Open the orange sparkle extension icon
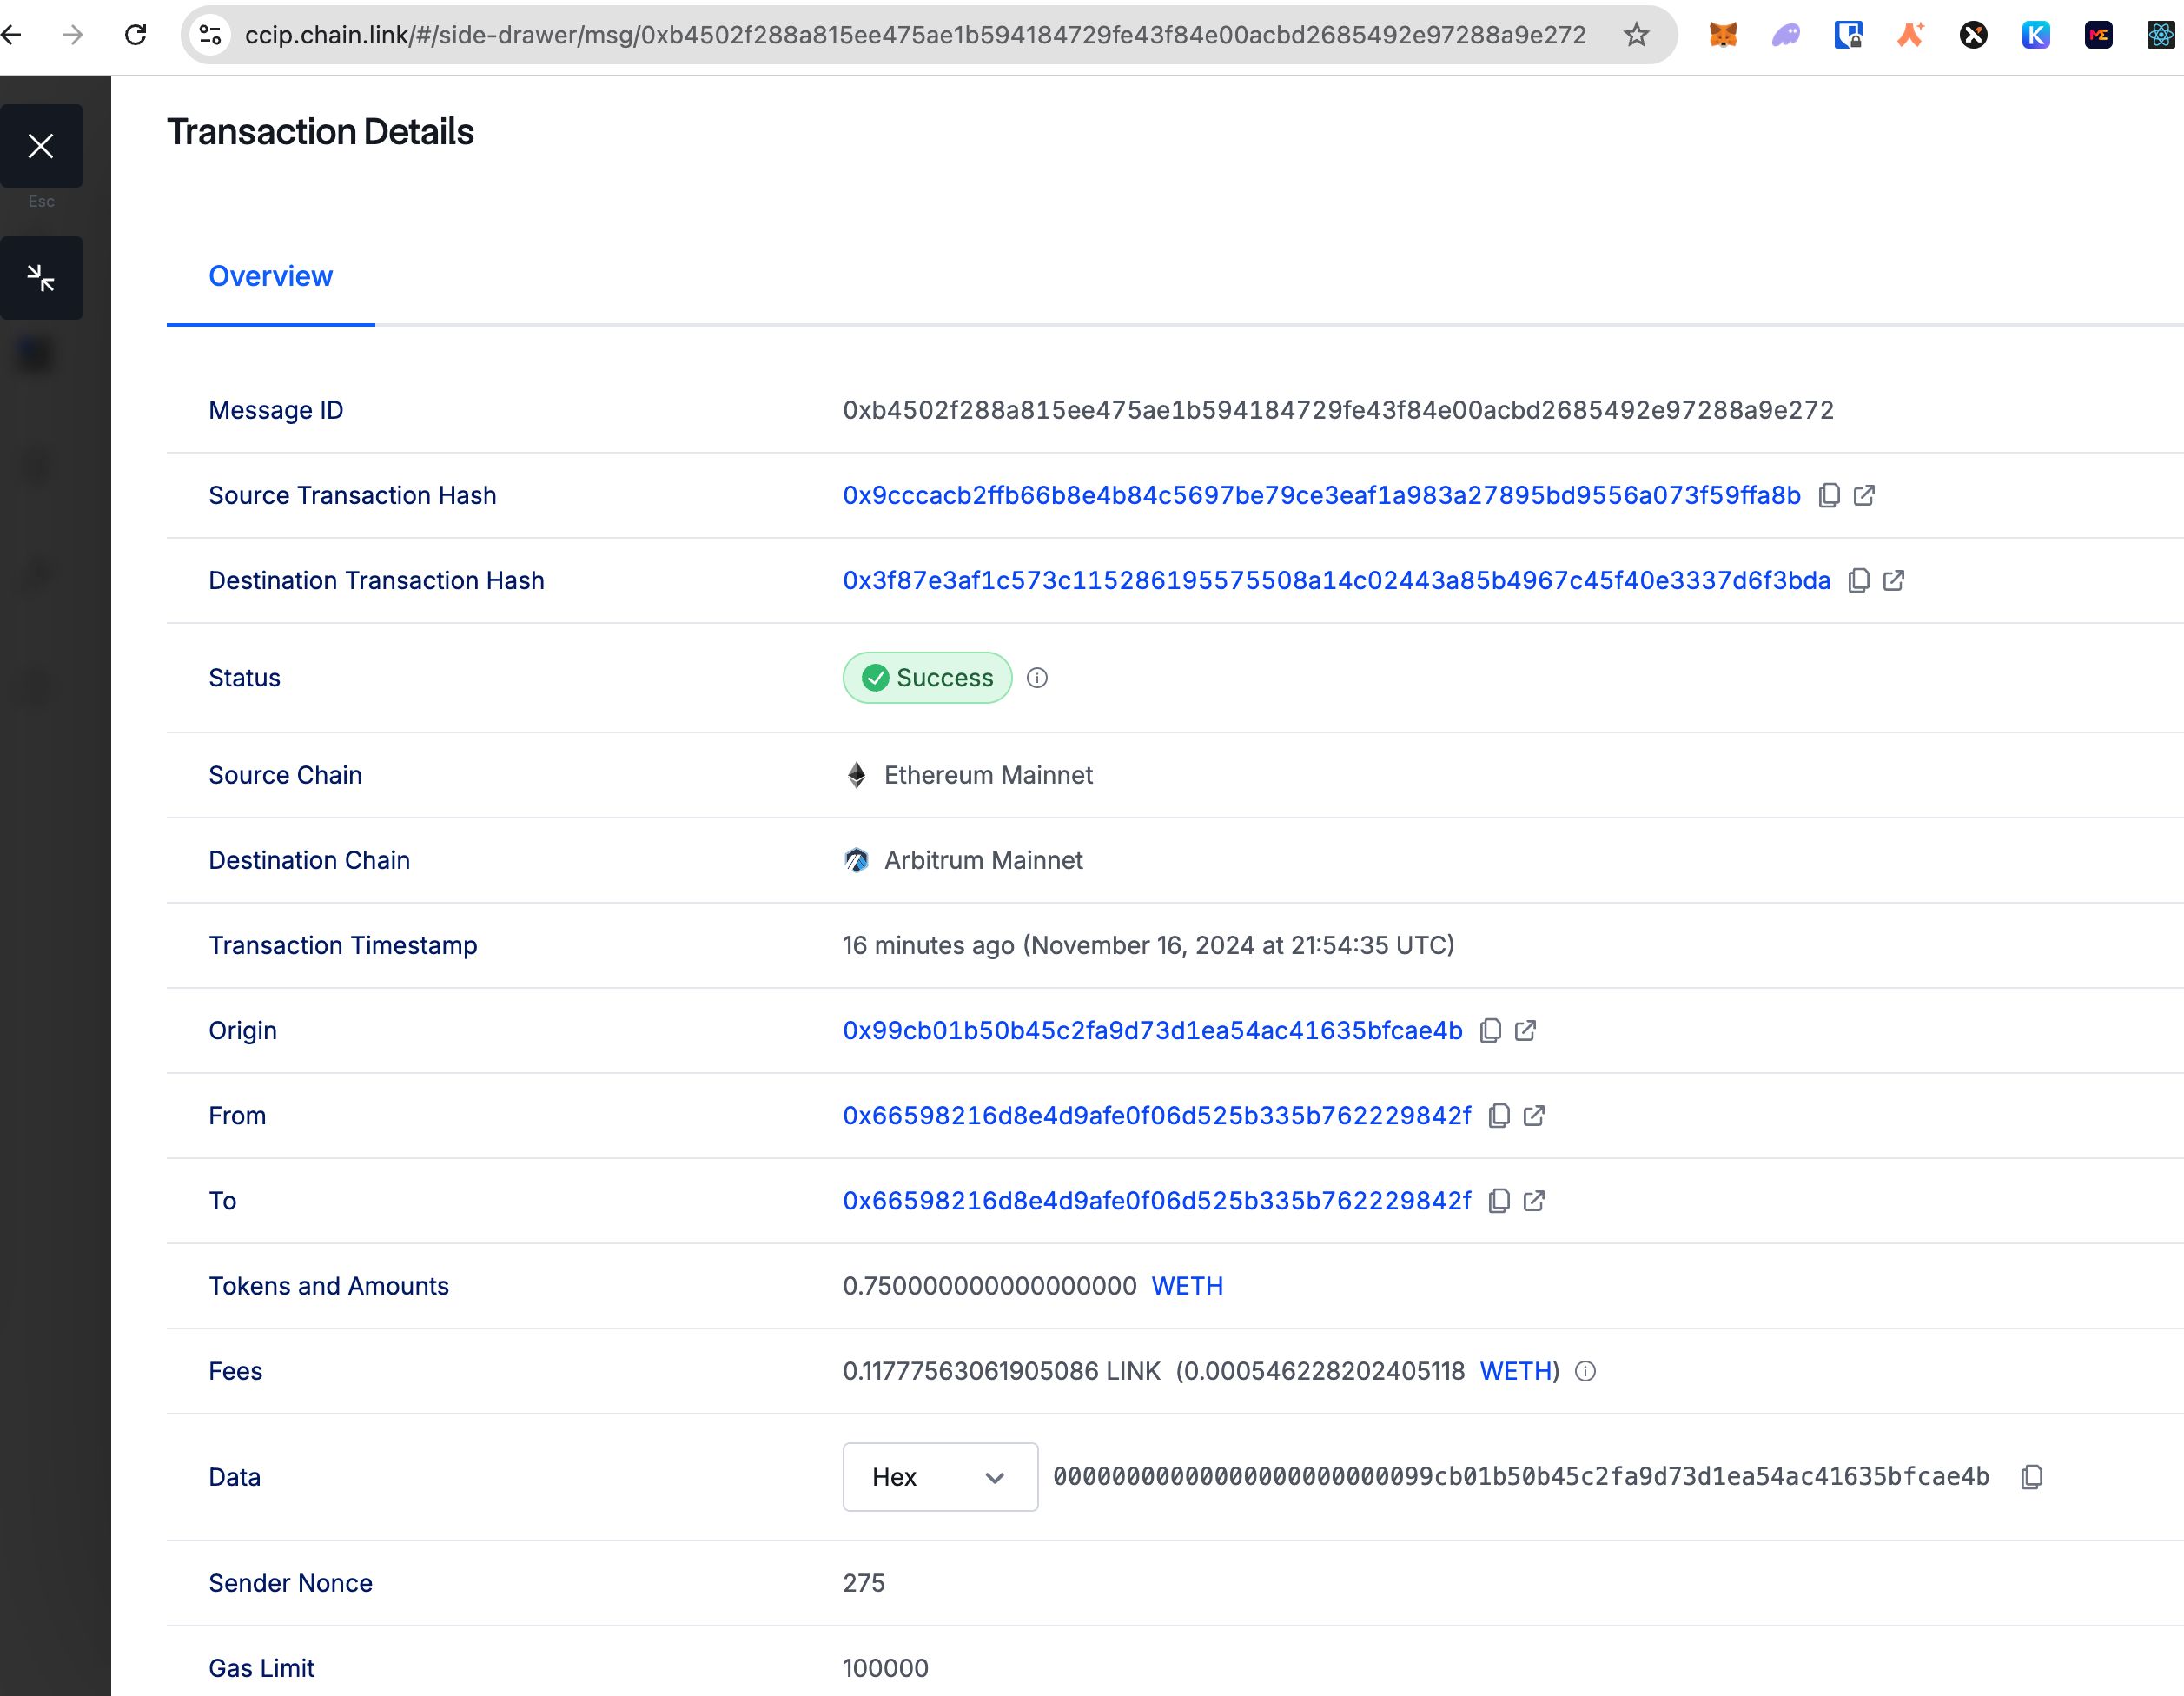The image size is (2184, 1696). pos(1911,35)
